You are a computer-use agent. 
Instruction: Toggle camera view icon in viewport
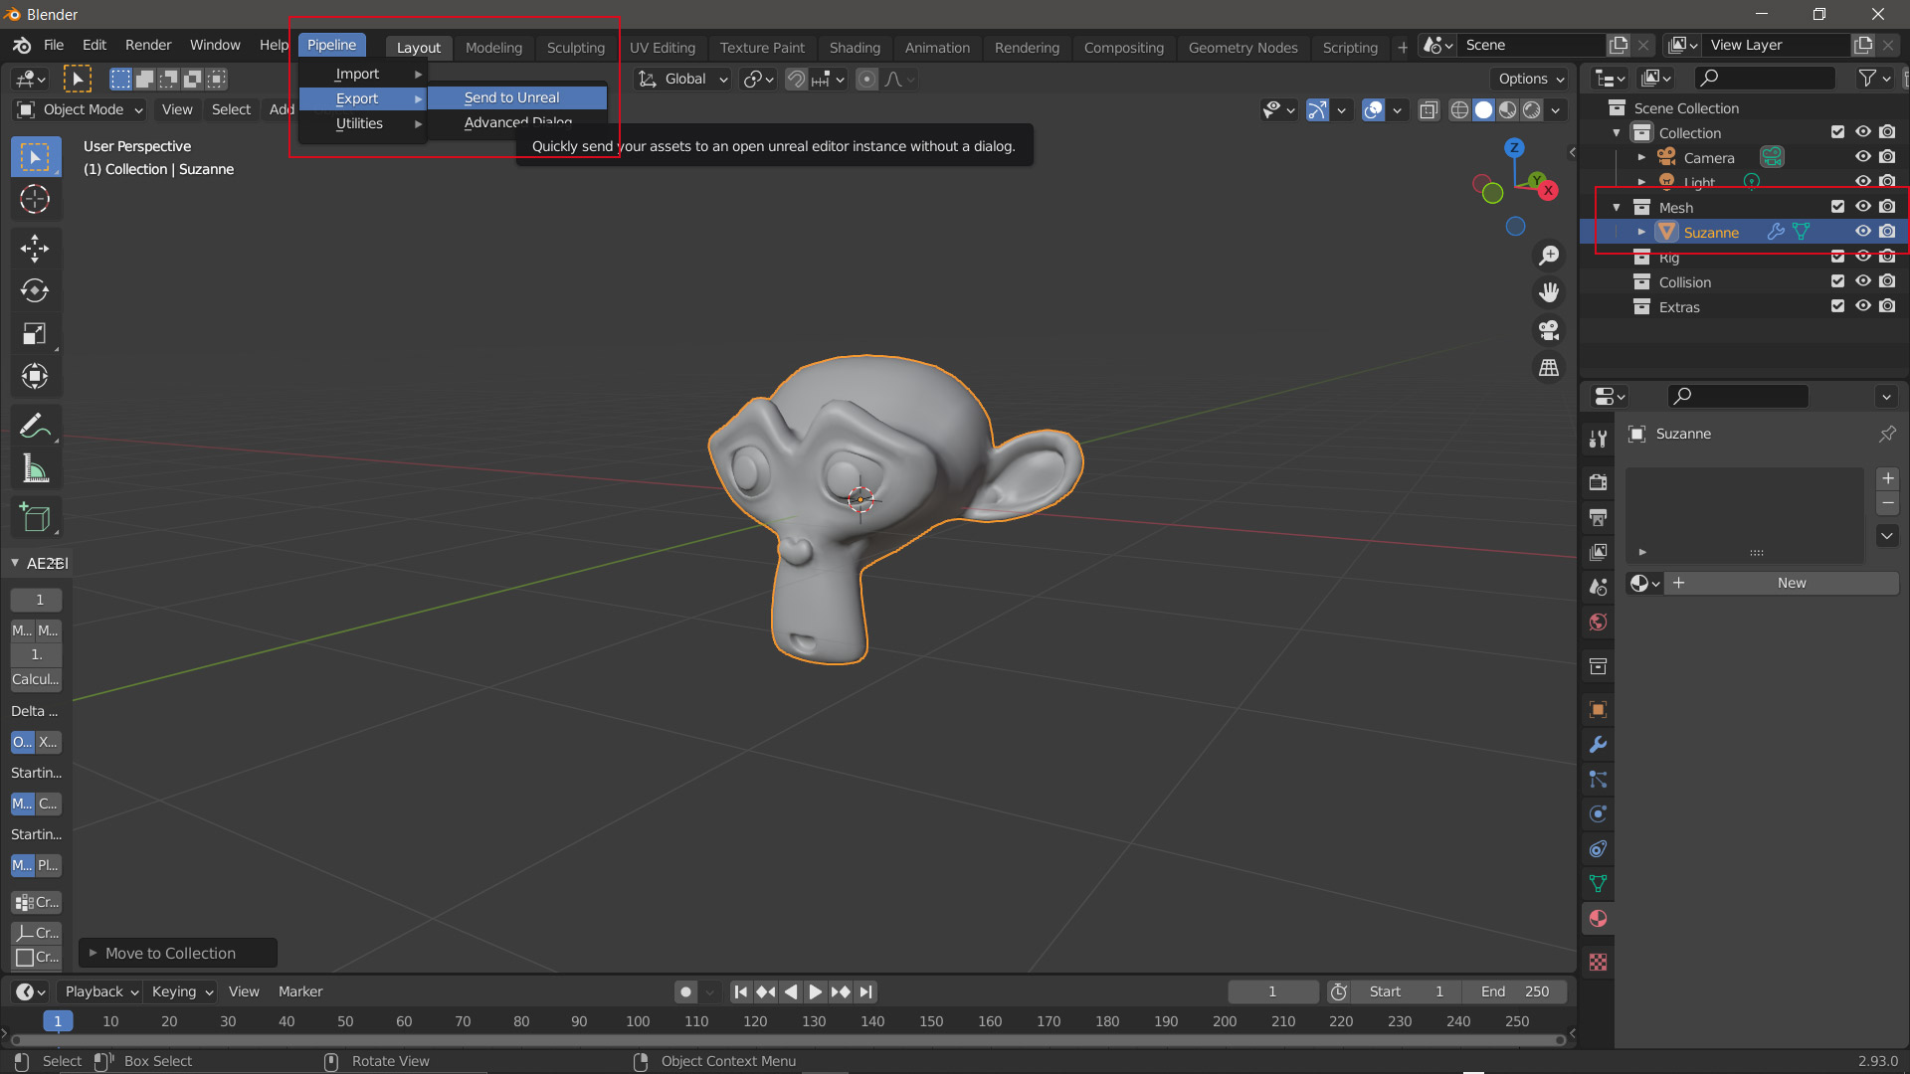pyautogui.click(x=1549, y=330)
